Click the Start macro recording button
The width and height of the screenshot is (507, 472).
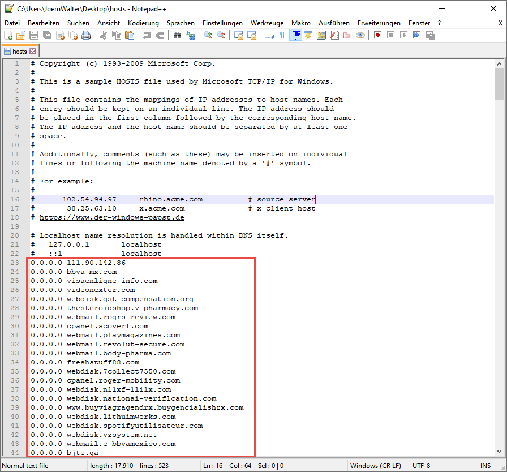click(x=377, y=35)
